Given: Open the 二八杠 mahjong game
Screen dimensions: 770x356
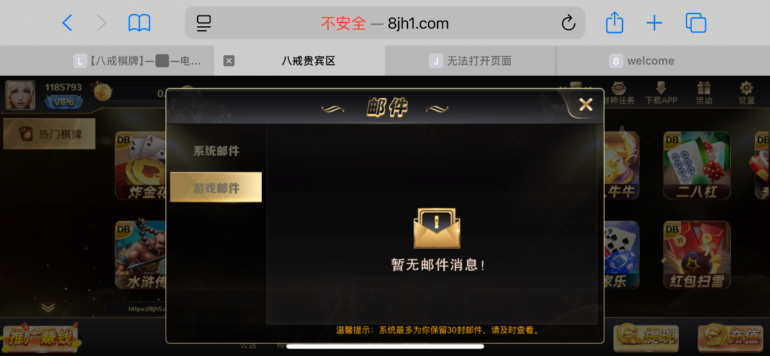Looking at the screenshot, I should (x=696, y=165).
